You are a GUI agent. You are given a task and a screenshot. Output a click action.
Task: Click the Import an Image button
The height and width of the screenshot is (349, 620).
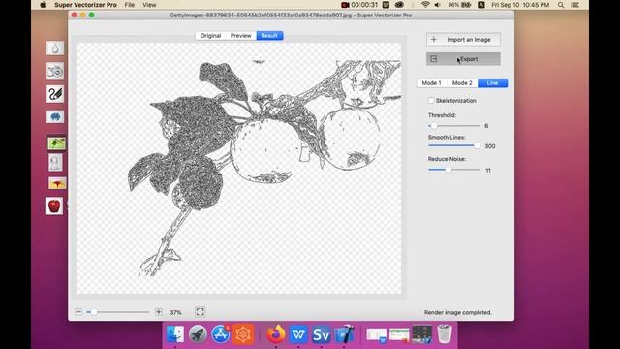[463, 40]
